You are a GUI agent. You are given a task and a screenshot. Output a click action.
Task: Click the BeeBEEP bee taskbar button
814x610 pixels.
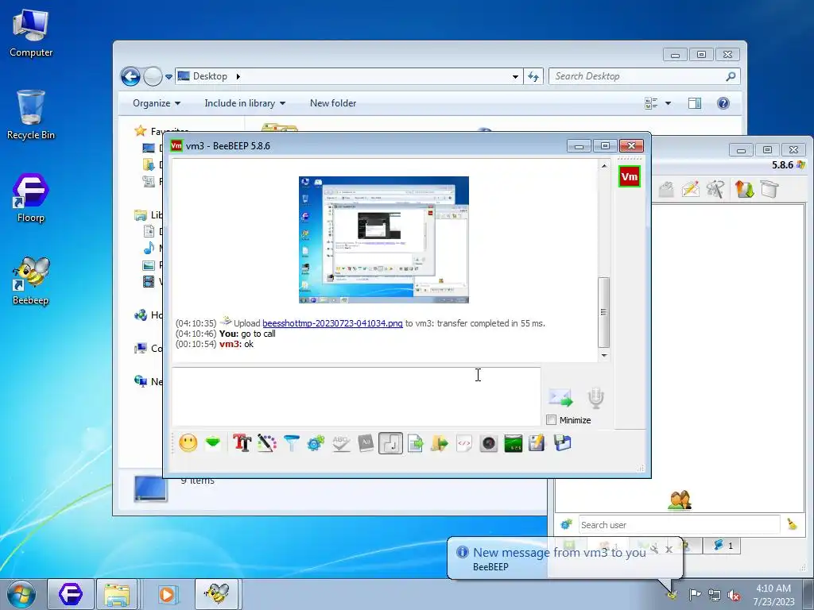(x=216, y=594)
